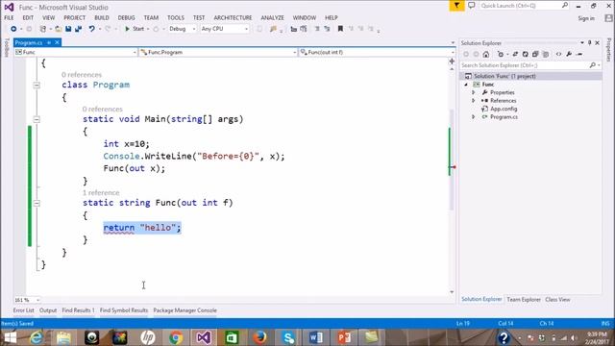Open the Find Symbol Results tab
This screenshot has width=615, height=346.
pos(124,310)
